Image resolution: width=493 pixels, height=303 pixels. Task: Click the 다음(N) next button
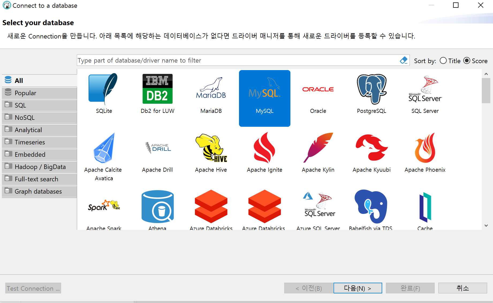tap(358, 288)
